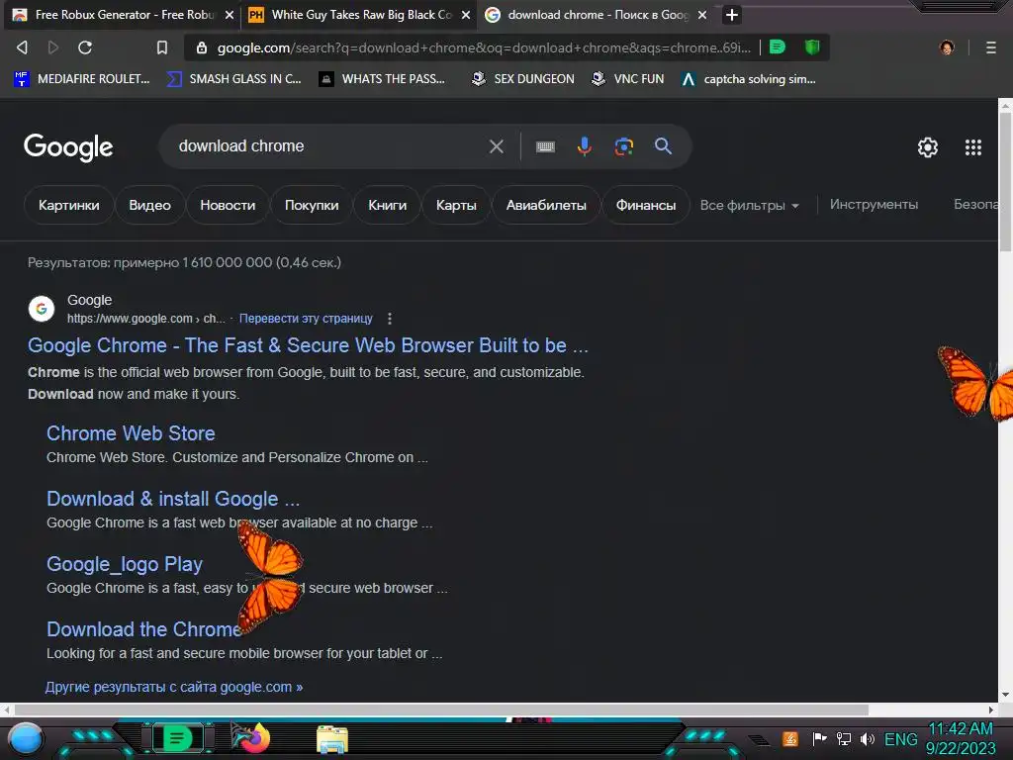Open the volume icon in the system tray
1013x760 pixels.
867,738
